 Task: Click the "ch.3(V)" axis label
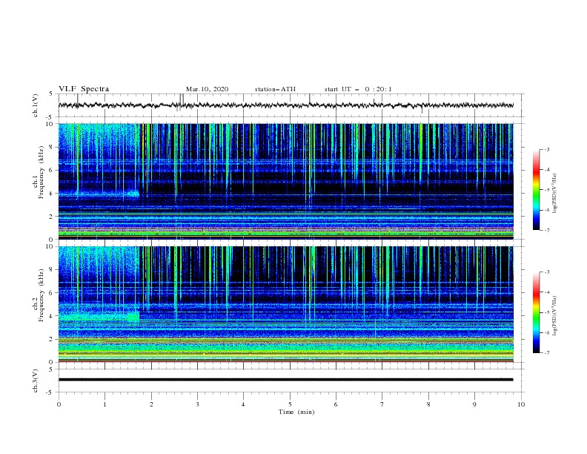point(36,381)
